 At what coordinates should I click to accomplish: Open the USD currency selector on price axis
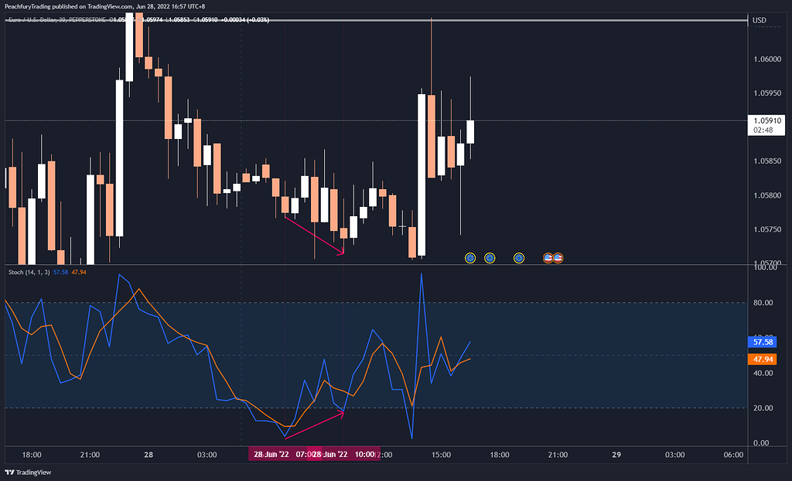pos(760,20)
